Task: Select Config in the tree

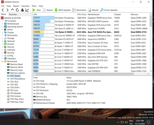Action: [x=9, y=55]
